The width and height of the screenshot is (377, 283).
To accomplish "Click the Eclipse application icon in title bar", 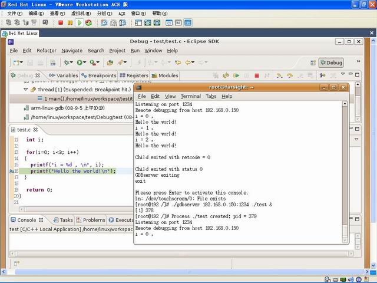I will pos(11,42).
